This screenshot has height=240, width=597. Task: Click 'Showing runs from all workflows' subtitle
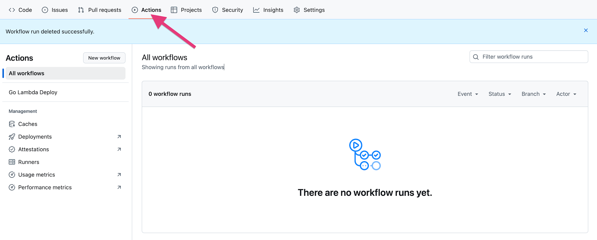pyautogui.click(x=183, y=67)
